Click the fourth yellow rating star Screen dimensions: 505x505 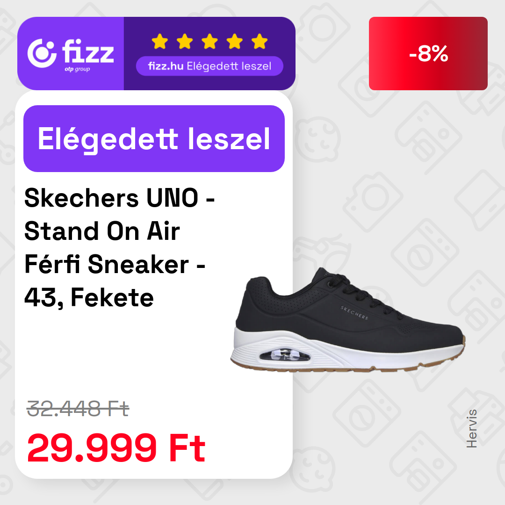pyautogui.click(x=234, y=42)
